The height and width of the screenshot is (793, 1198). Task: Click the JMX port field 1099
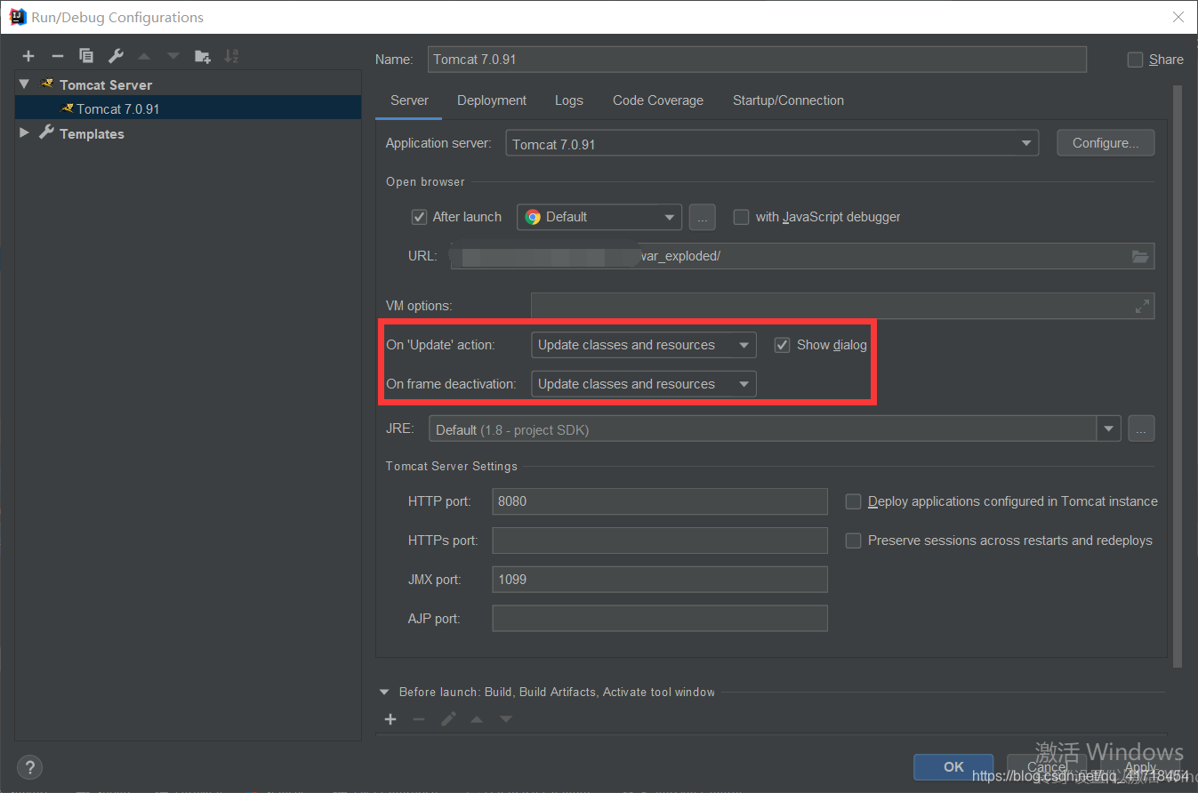click(x=660, y=580)
